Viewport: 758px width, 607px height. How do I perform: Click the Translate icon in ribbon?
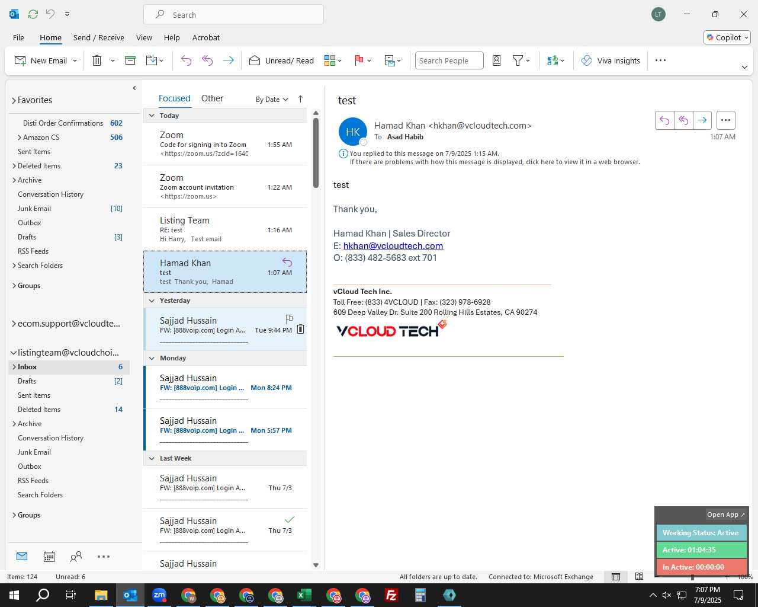tap(553, 60)
